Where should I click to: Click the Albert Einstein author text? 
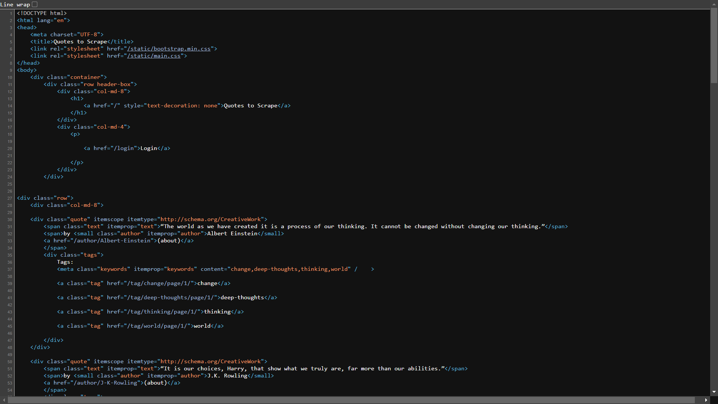pyautogui.click(x=232, y=233)
